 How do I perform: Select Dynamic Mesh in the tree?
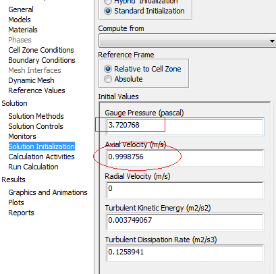point(31,80)
